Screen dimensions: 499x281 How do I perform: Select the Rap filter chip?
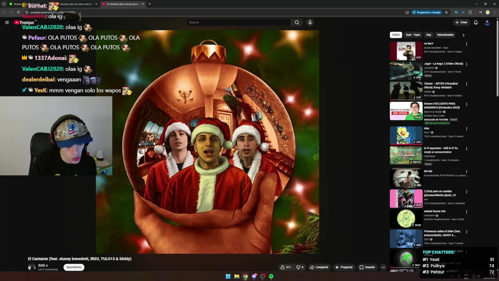click(428, 35)
